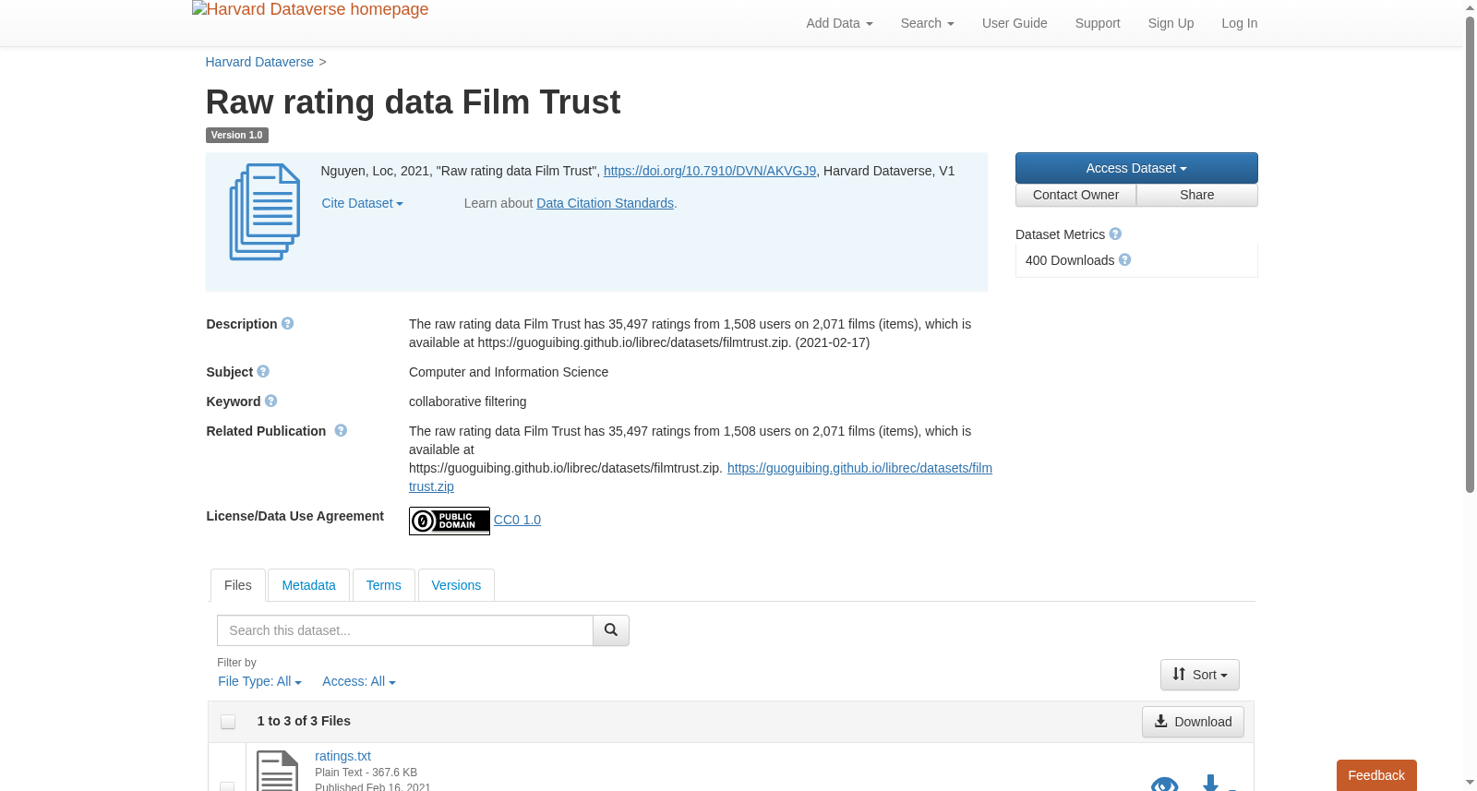Open the Search dropdown in navbar
1477x791 pixels.
pos(927,23)
